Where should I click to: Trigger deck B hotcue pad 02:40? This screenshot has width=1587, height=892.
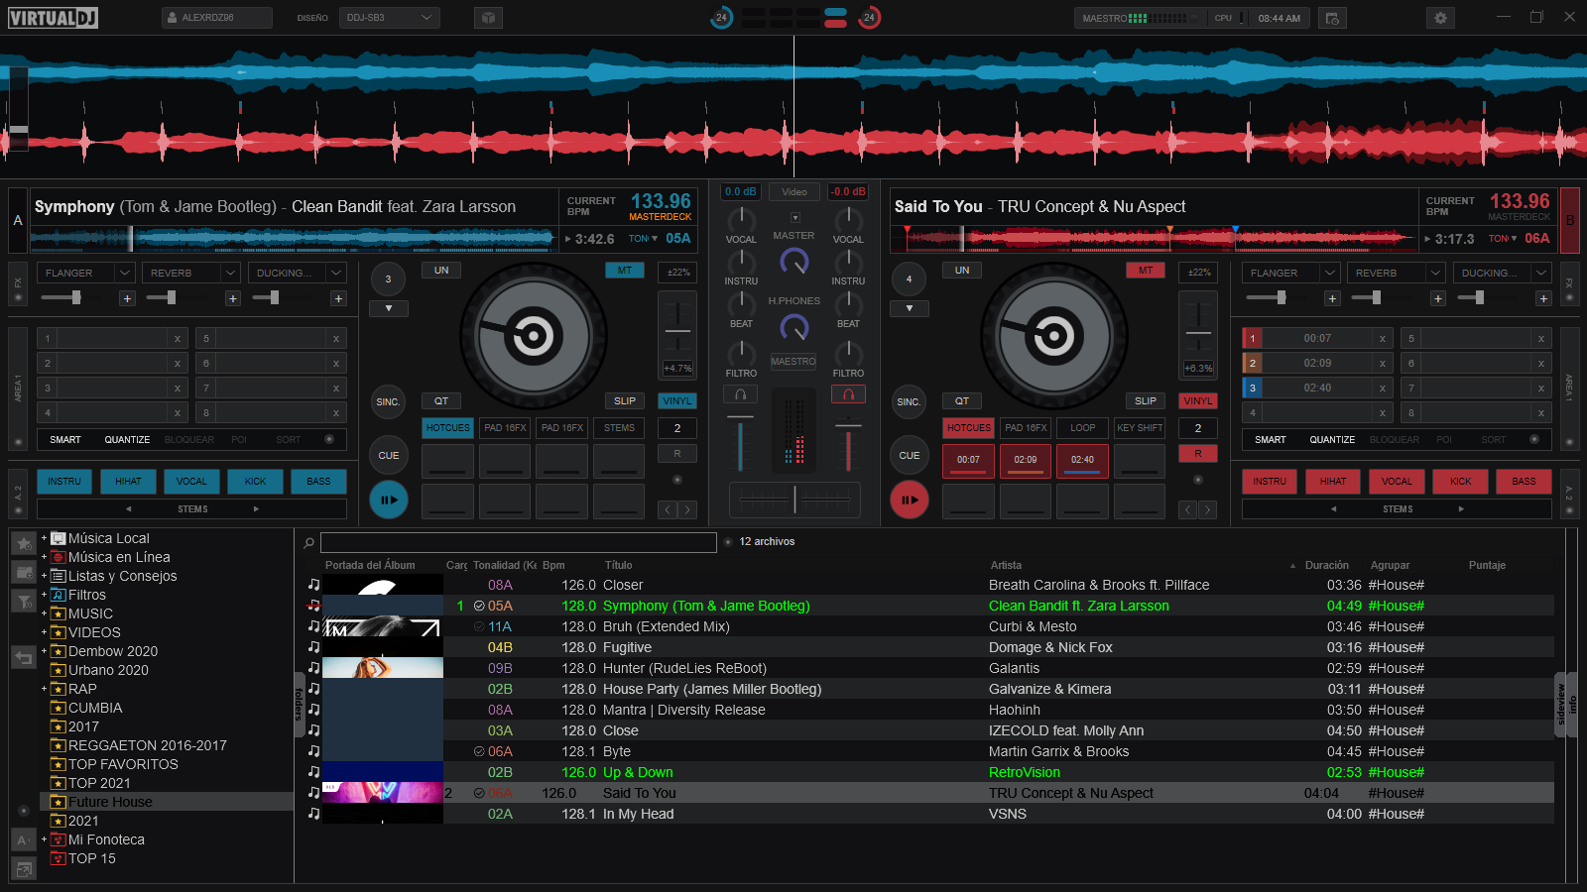coord(1082,461)
